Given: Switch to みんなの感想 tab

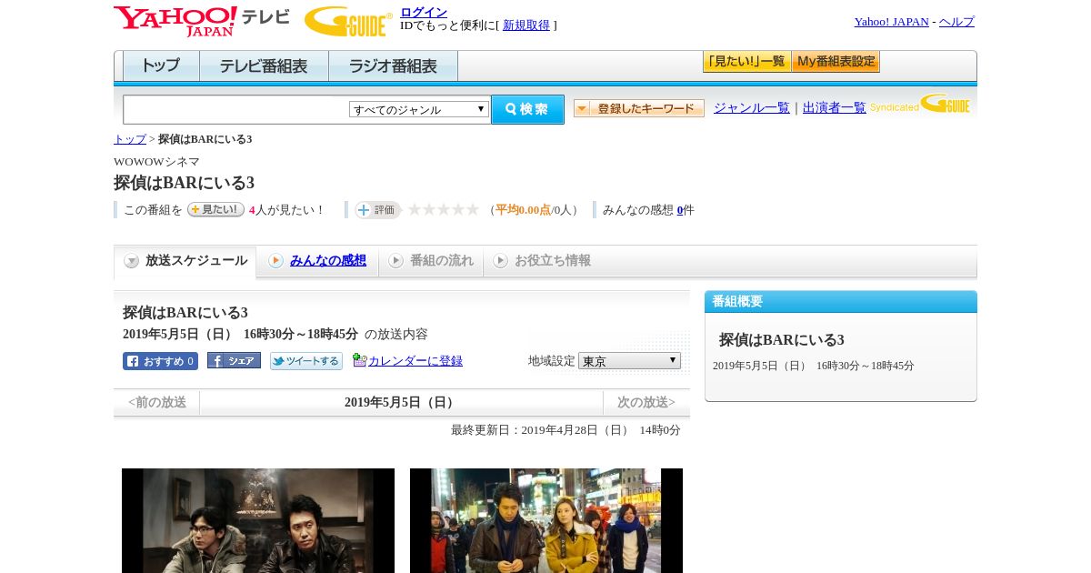Looking at the screenshot, I should coord(318,261).
